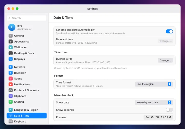
Task: Minimize the Settings window
Action: tap(13, 9)
